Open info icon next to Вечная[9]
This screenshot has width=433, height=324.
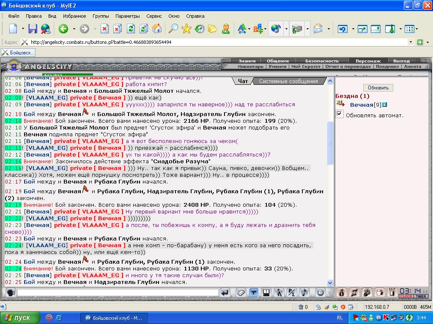[384, 105]
